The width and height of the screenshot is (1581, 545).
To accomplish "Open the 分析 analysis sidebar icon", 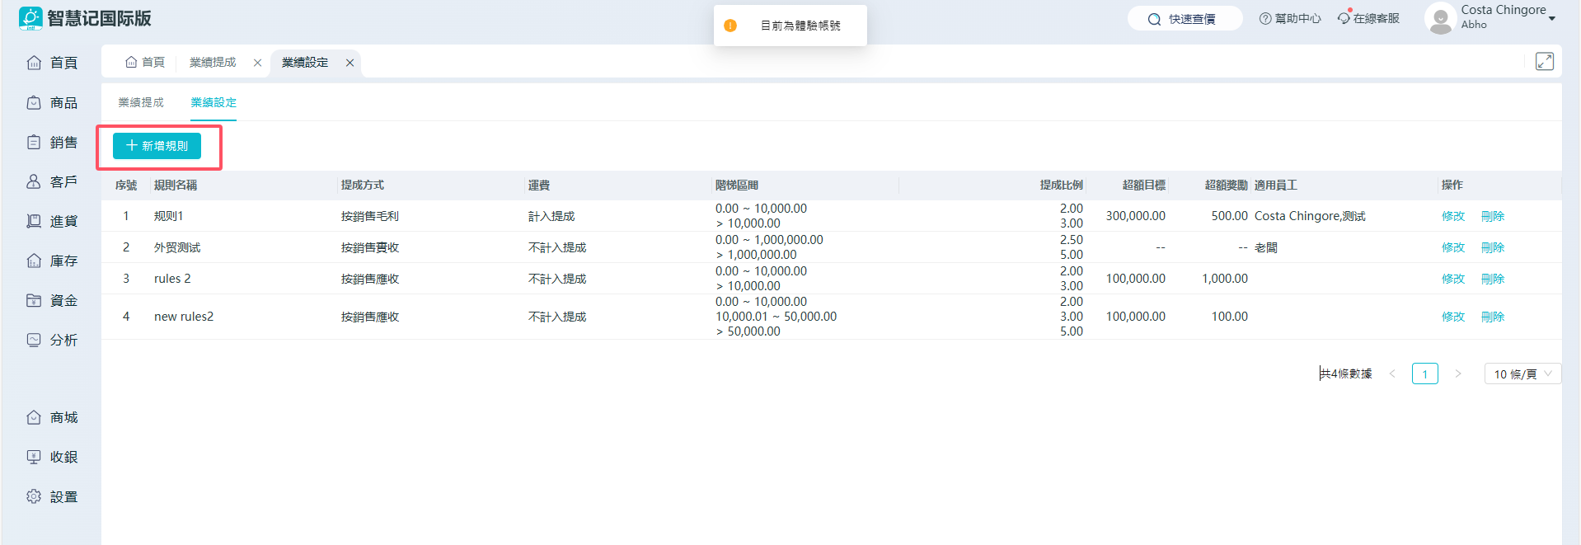I will (x=34, y=340).
